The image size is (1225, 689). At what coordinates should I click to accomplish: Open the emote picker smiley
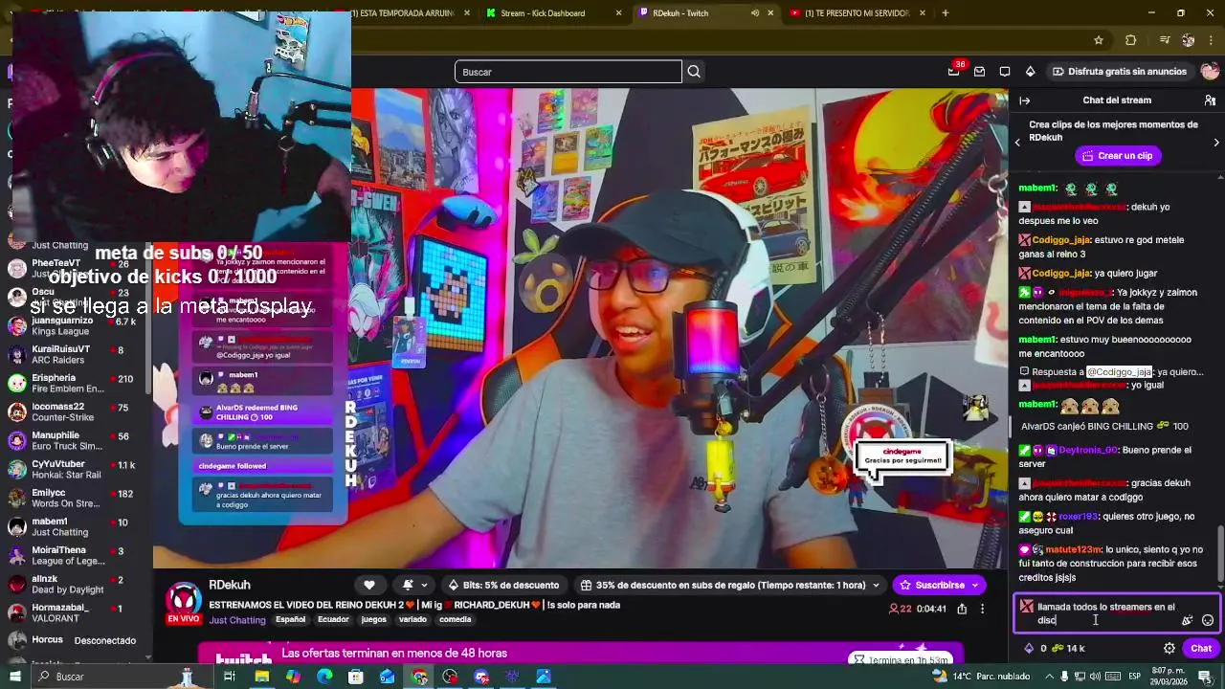tap(1208, 620)
